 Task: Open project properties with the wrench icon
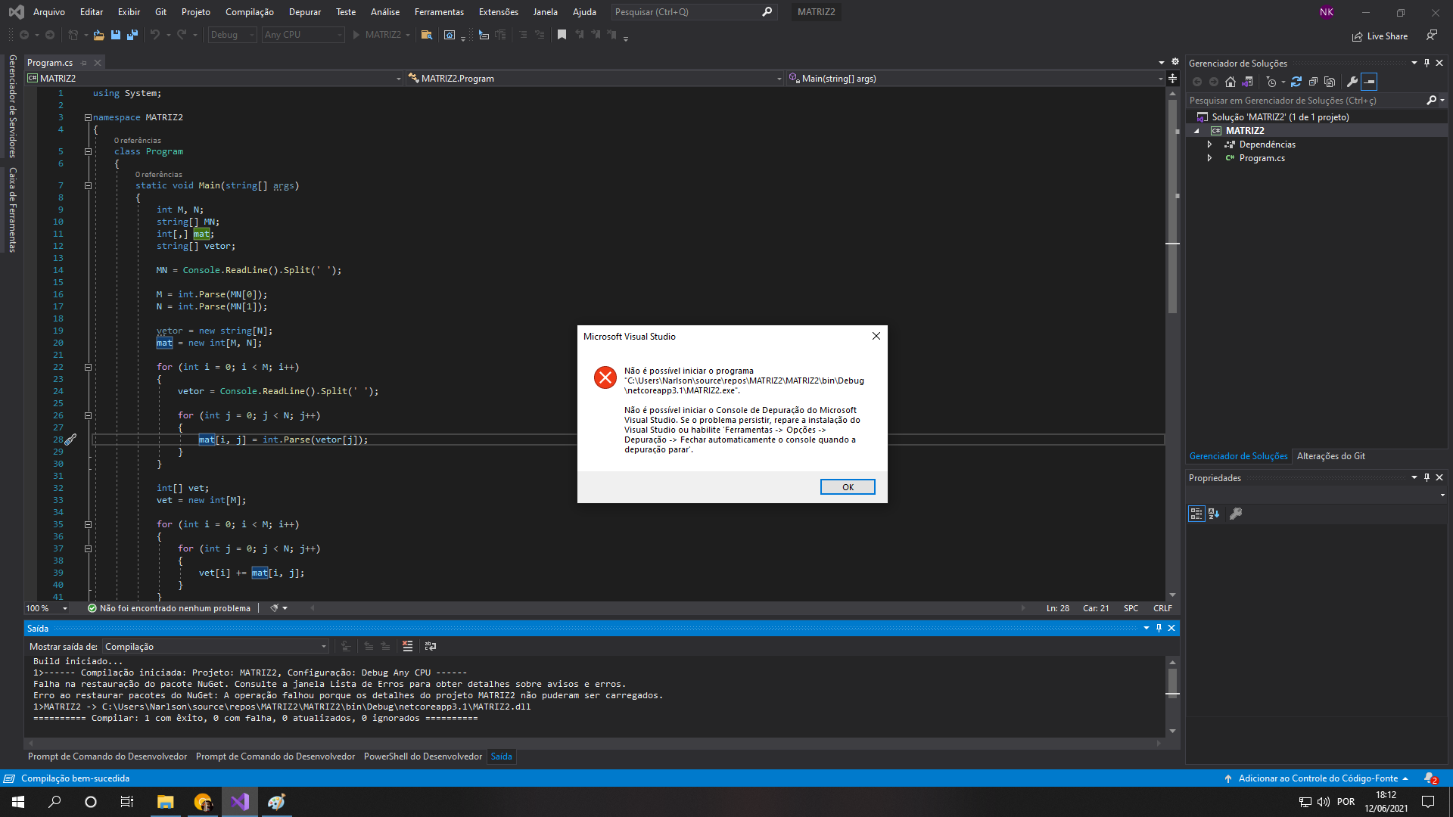1352,82
